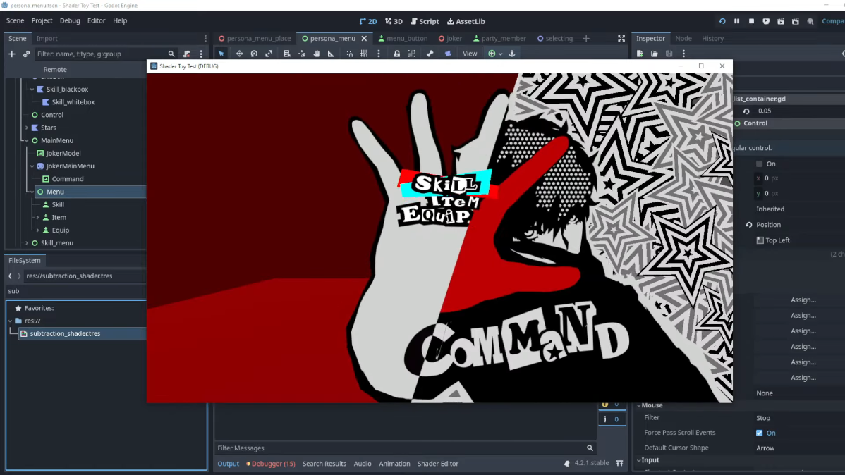
Task: Create a new resource in Inspector
Action: pyautogui.click(x=640, y=54)
